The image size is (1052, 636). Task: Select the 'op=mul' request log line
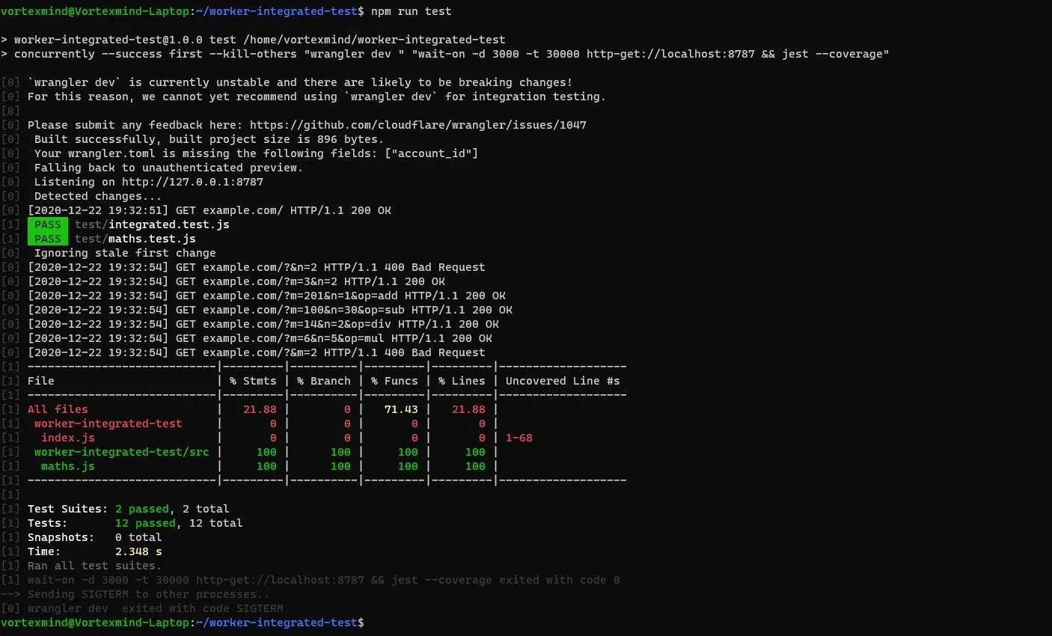click(x=260, y=338)
